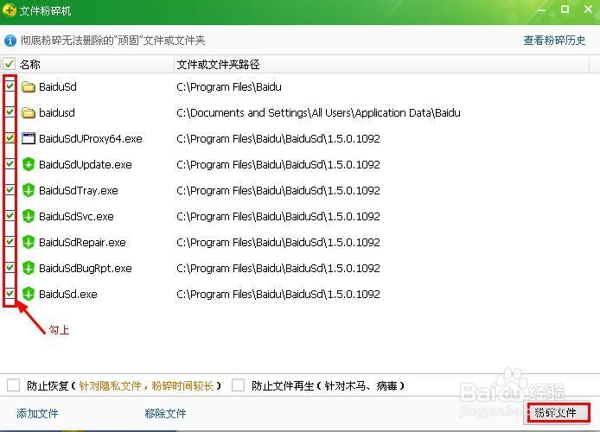Click the 名称 column header
This screenshot has width=600, height=432.
click(x=30, y=64)
